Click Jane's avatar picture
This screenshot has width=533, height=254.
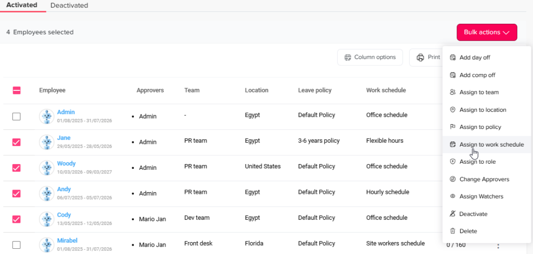point(46,142)
